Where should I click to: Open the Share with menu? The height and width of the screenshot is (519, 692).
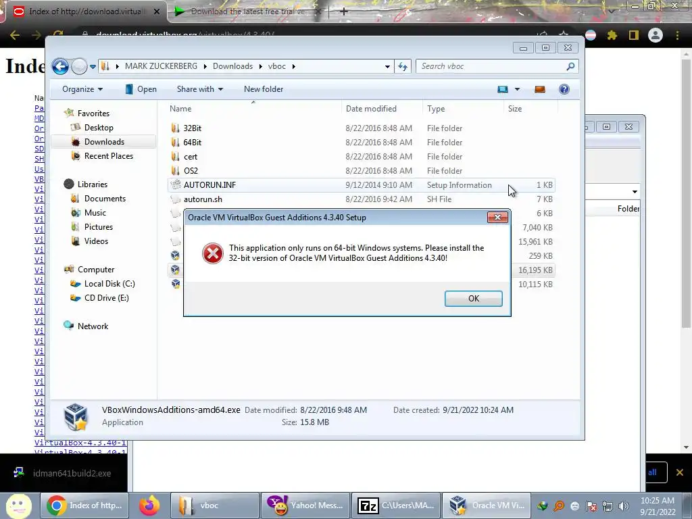pyautogui.click(x=200, y=89)
